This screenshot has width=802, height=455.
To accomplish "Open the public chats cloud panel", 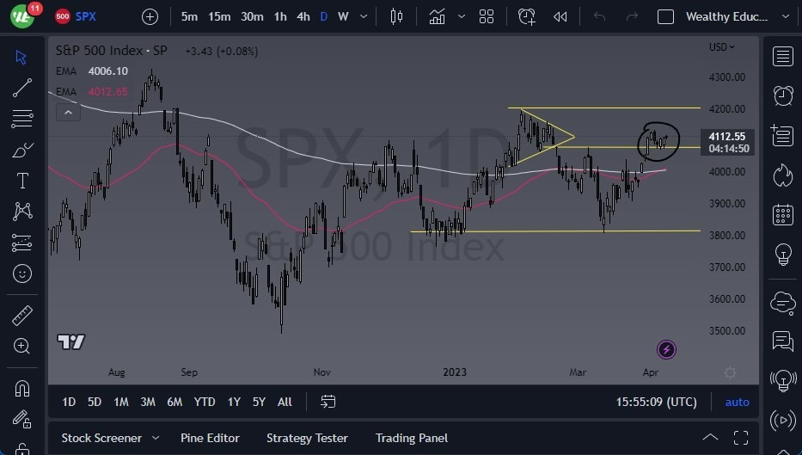I will [x=782, y=302].
